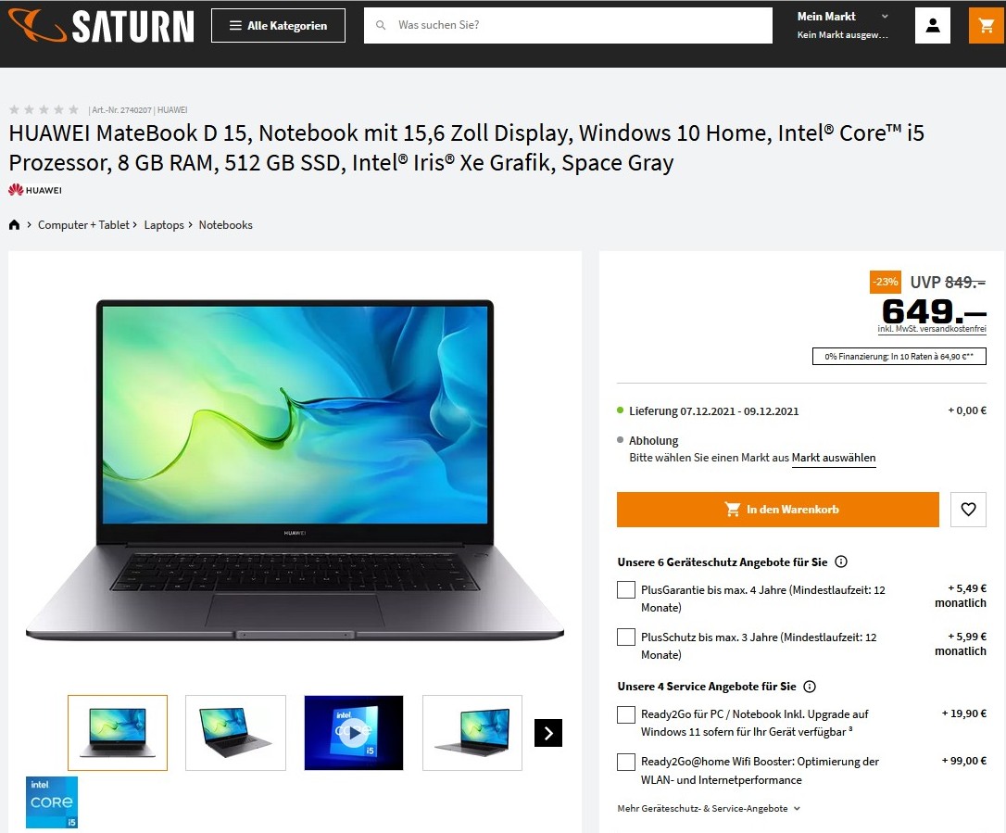Screen dimensions: 1006x833
Task: Show next product thumbnails with arrow
Action: 547,733
